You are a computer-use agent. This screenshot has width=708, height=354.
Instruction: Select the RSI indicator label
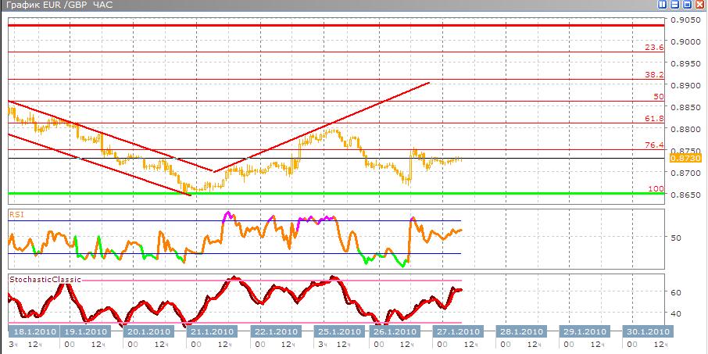pos(16,215)
